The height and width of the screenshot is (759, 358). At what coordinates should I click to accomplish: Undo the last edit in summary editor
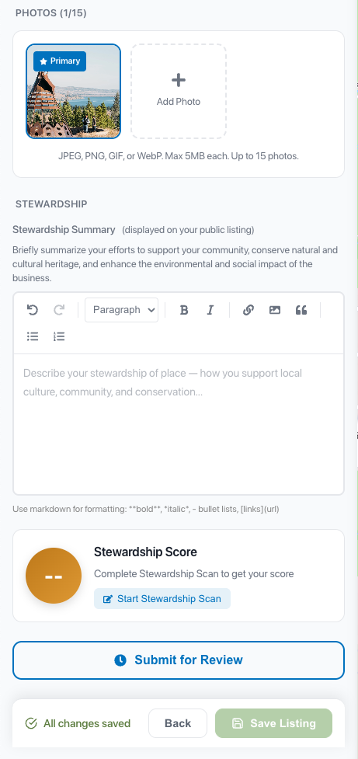33,310
